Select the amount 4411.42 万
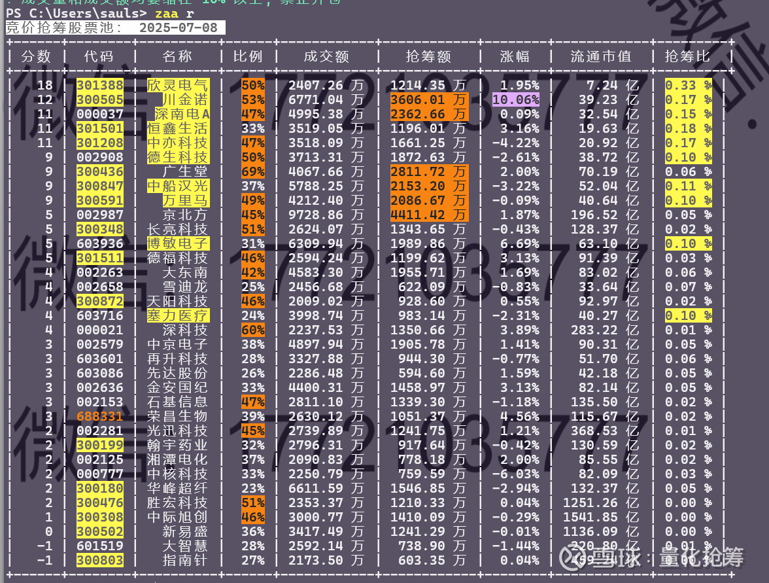The image size is (769, 583). tap(429, 215)
